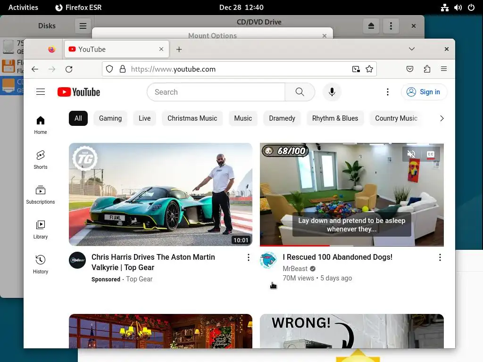Open the Aston Martin Valkyrie thumbnail
483x362 pixels.
coord(160,194)
